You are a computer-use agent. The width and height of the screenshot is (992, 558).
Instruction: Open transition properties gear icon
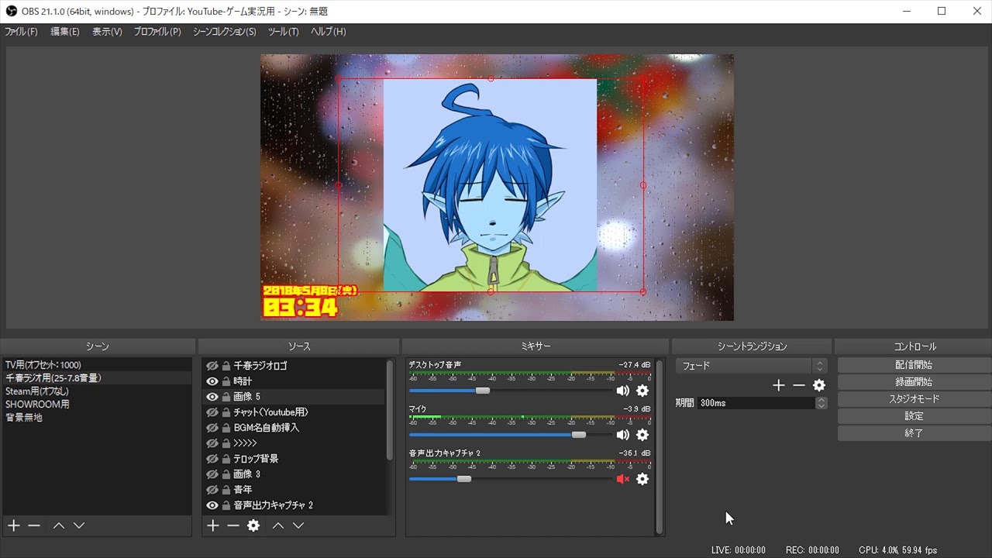[819, 385]
